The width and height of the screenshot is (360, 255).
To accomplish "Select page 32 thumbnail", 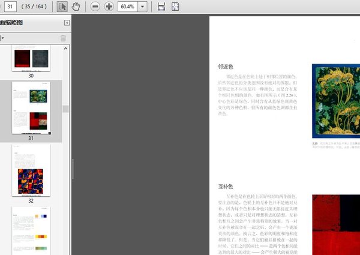I will (31, 170).
